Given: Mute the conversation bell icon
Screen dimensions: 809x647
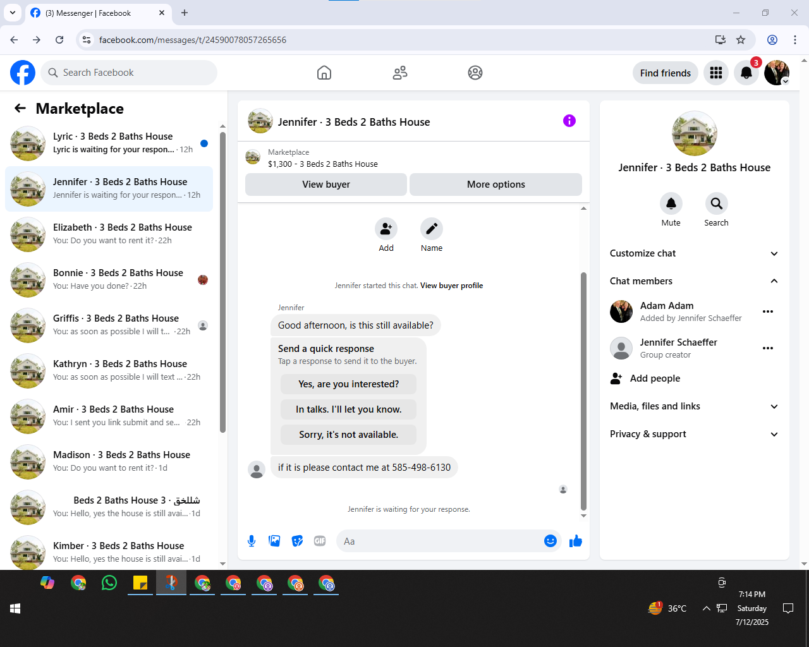Looking at the screenshot, I should point(671,203).
